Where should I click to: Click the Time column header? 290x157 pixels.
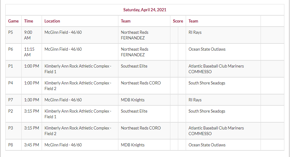(x=28, y=21)
